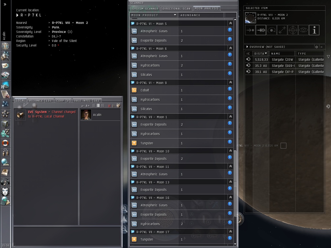Open Help lifebuoy icon
Image resolution: width=331 pixels, height=248 pixels.
(x=5, y=143)
